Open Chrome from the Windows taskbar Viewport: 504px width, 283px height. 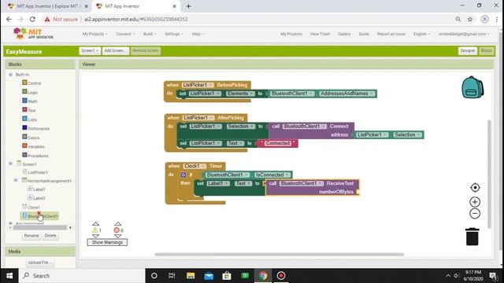click(x=263, y=276)
